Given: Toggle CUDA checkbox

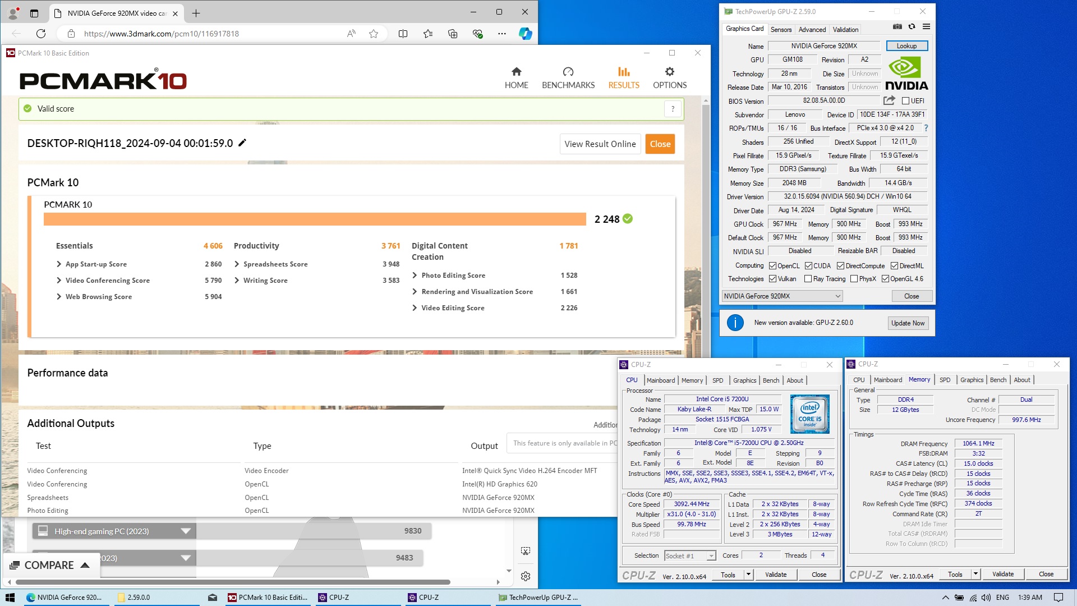Looking at the screenshot, I should coord(808,266).
